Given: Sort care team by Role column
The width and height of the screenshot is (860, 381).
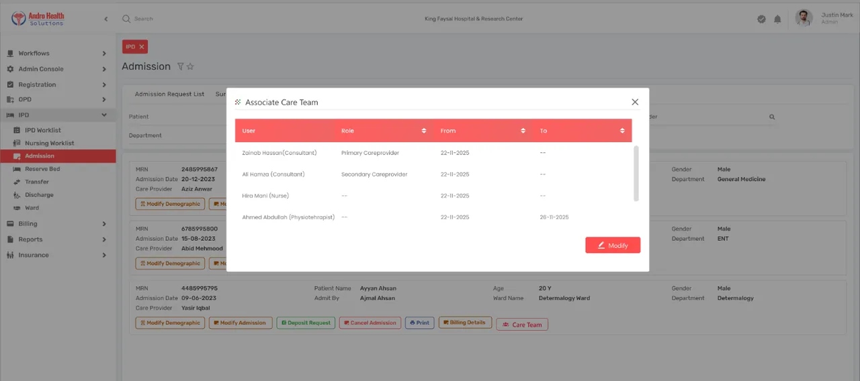Looking at the screenshot, I should 424,131.
